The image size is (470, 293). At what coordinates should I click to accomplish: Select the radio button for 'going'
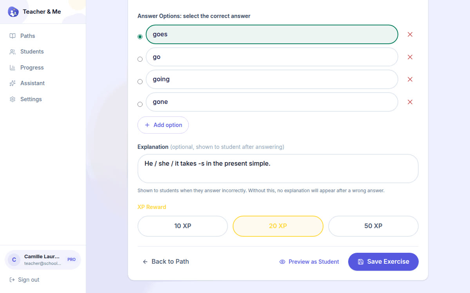coord(140,82)
